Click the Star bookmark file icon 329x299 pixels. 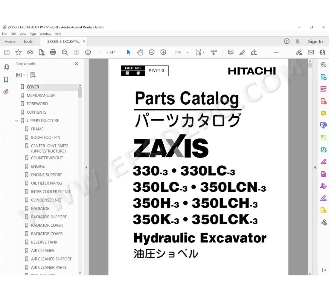[x=19, y=52]
